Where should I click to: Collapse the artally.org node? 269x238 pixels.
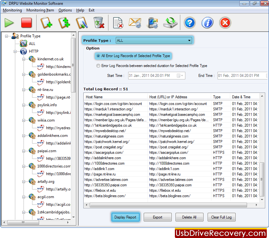[x=24, y=182]
